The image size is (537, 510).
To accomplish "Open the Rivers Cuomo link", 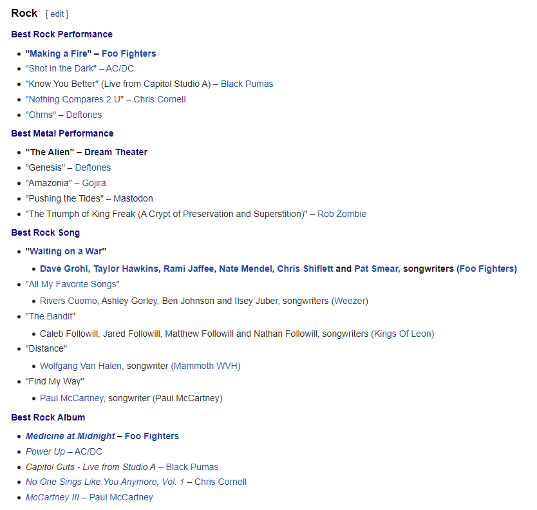I will point(68,301).
